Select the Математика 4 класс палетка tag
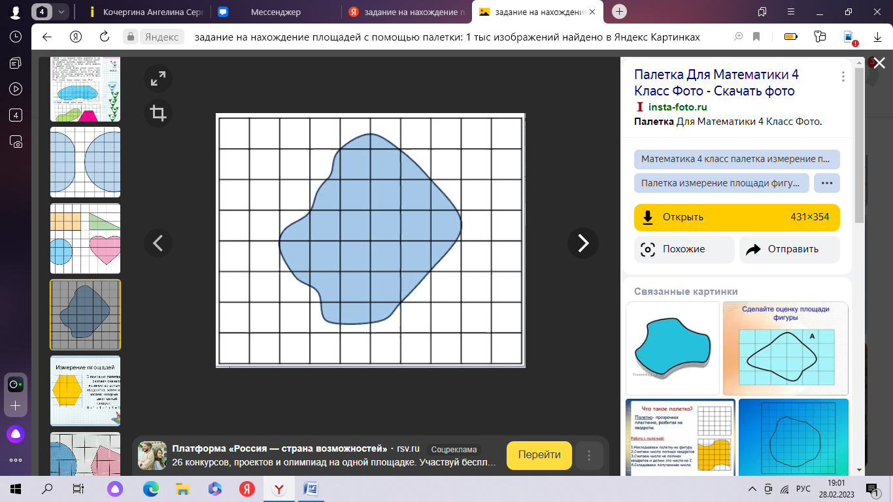The width and height of the screenshot is (893, 502). coord(737,159)
